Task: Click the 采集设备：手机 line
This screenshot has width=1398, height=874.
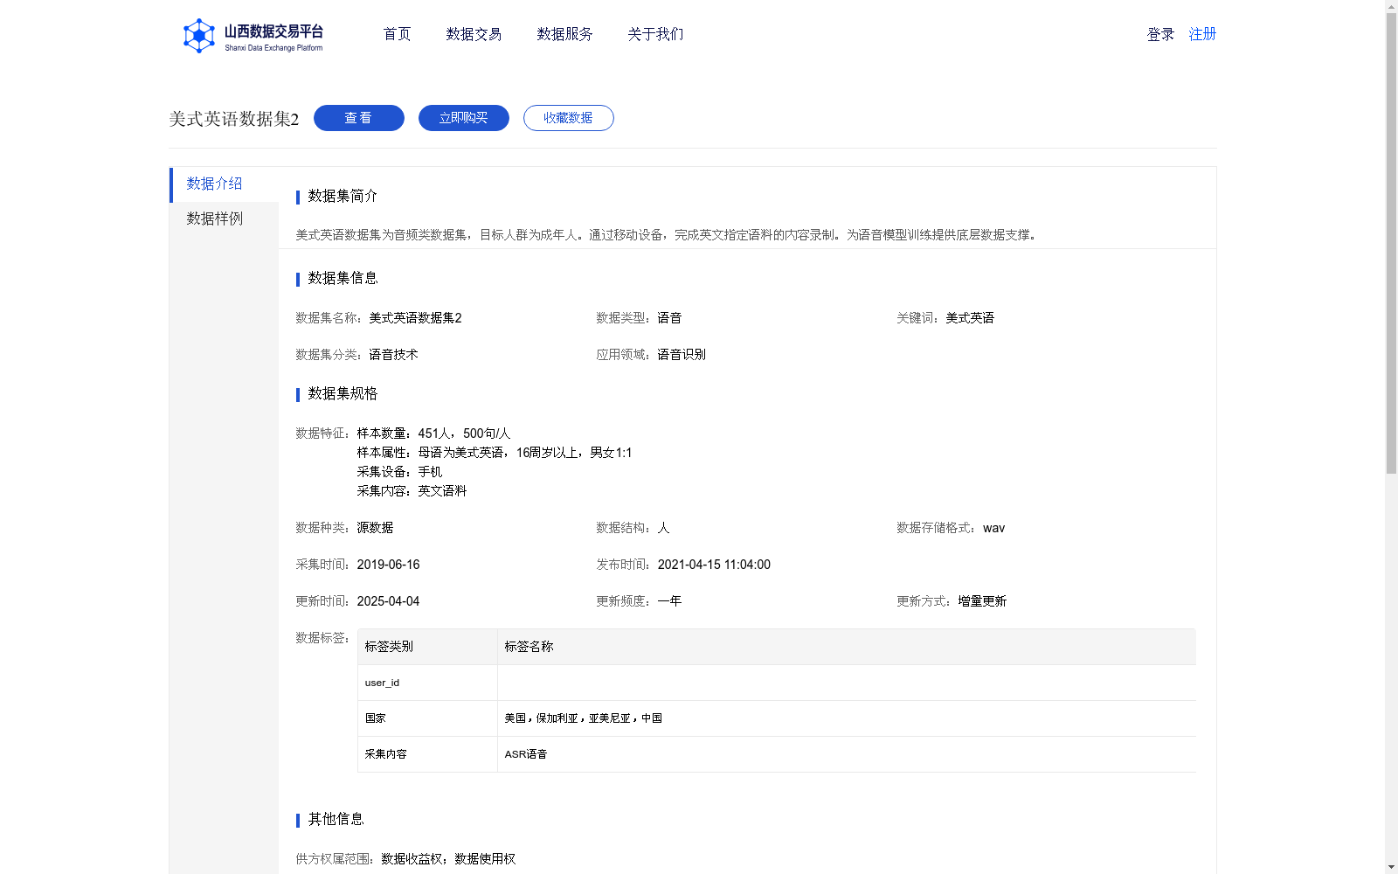Action: tap(399, 472)
